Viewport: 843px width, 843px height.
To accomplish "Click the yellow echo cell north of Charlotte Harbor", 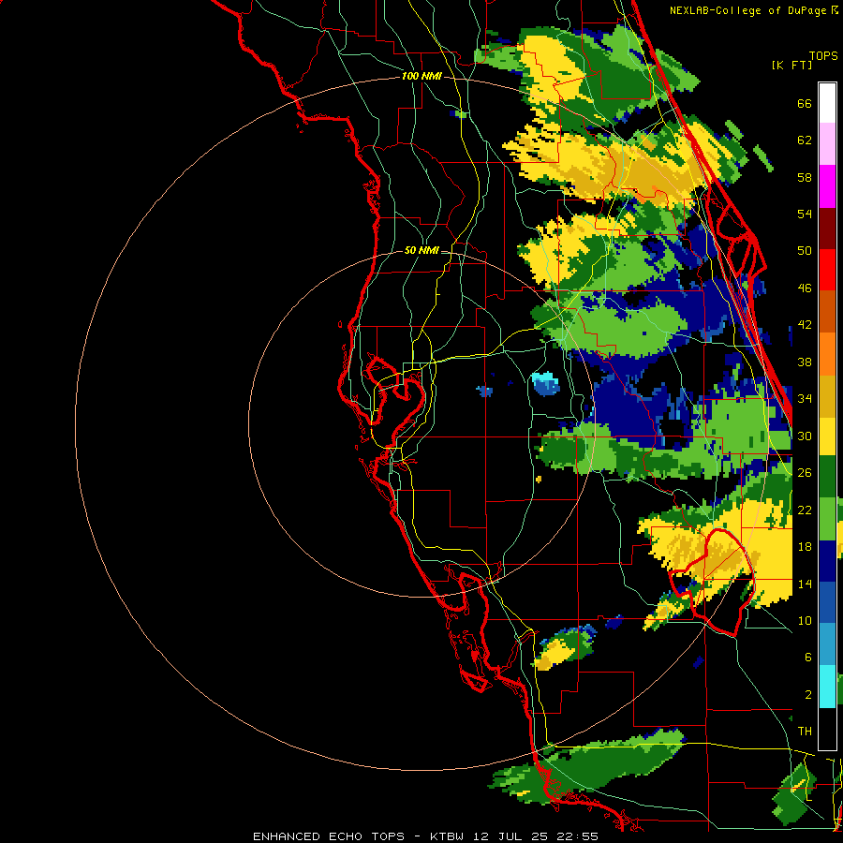I will coord(554,655).
